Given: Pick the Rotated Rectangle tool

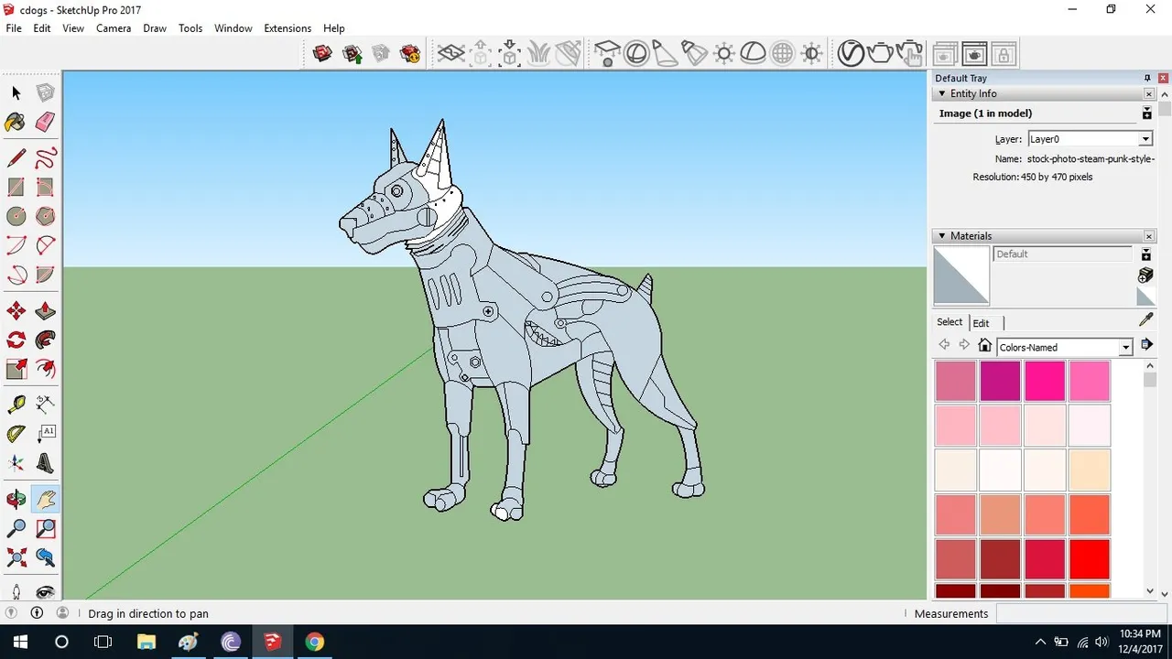Looking at the screenshot, I should click(45, 188).
